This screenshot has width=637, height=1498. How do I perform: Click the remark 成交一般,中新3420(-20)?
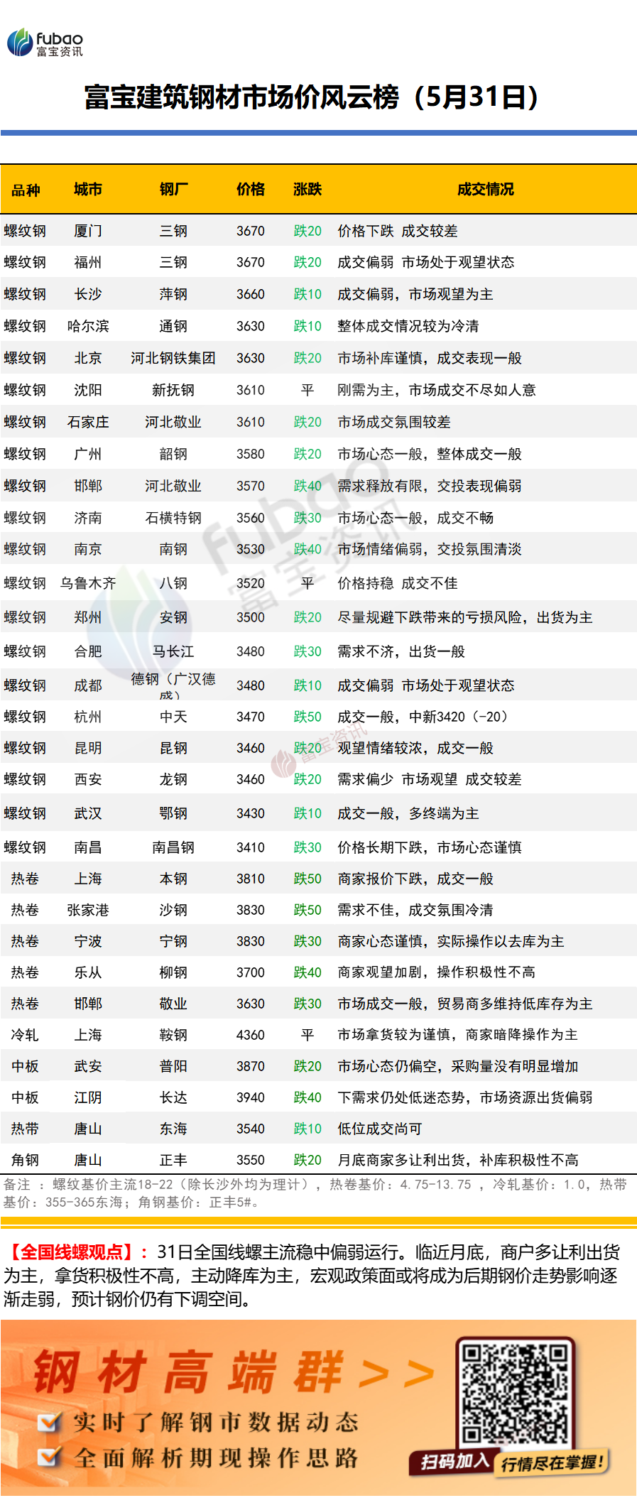423,717
